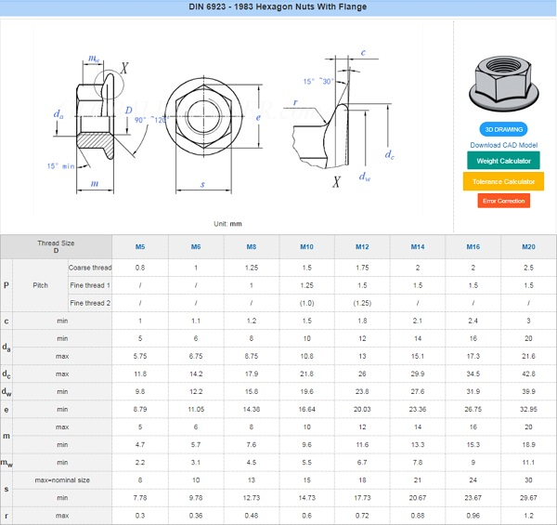
Task: Click the 3D DRAWING button
Action: click(504, 129)
